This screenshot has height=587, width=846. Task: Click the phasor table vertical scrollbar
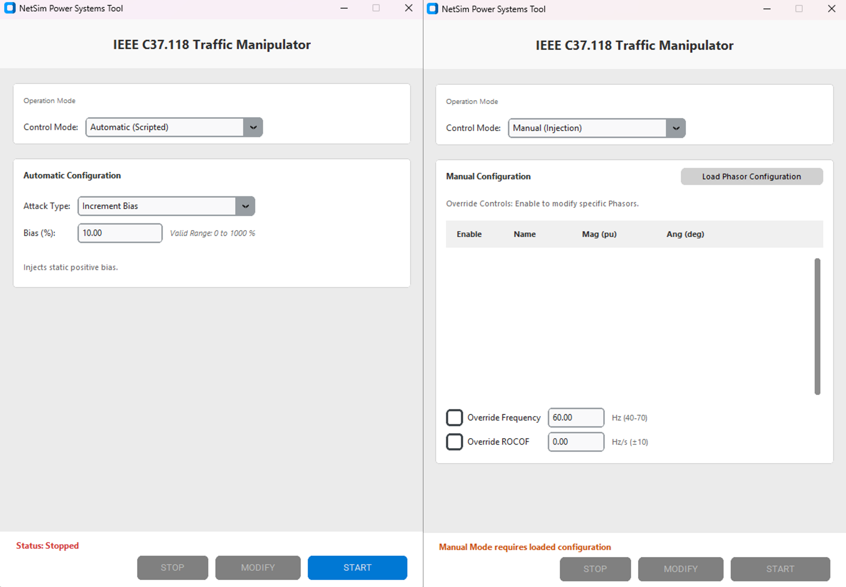[x=817, y=326]
